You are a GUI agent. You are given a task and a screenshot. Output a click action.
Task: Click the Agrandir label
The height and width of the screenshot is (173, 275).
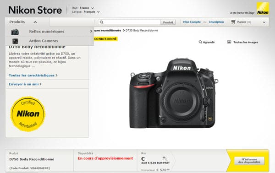[209, 42]
